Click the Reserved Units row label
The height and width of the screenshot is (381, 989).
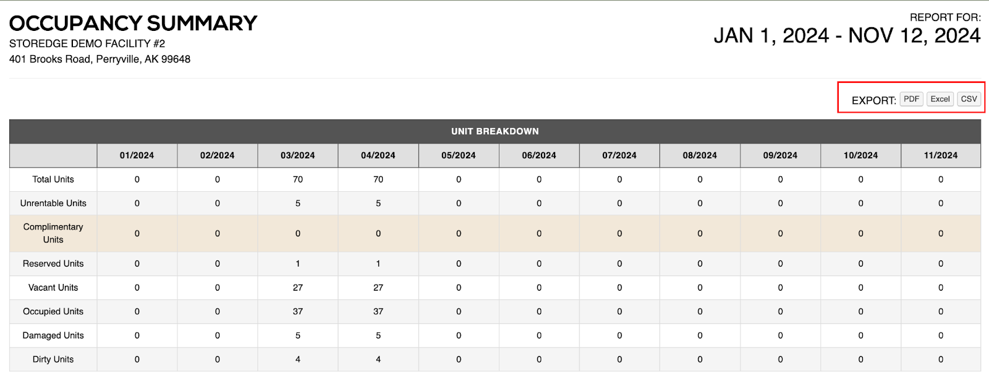click(53, 263)
